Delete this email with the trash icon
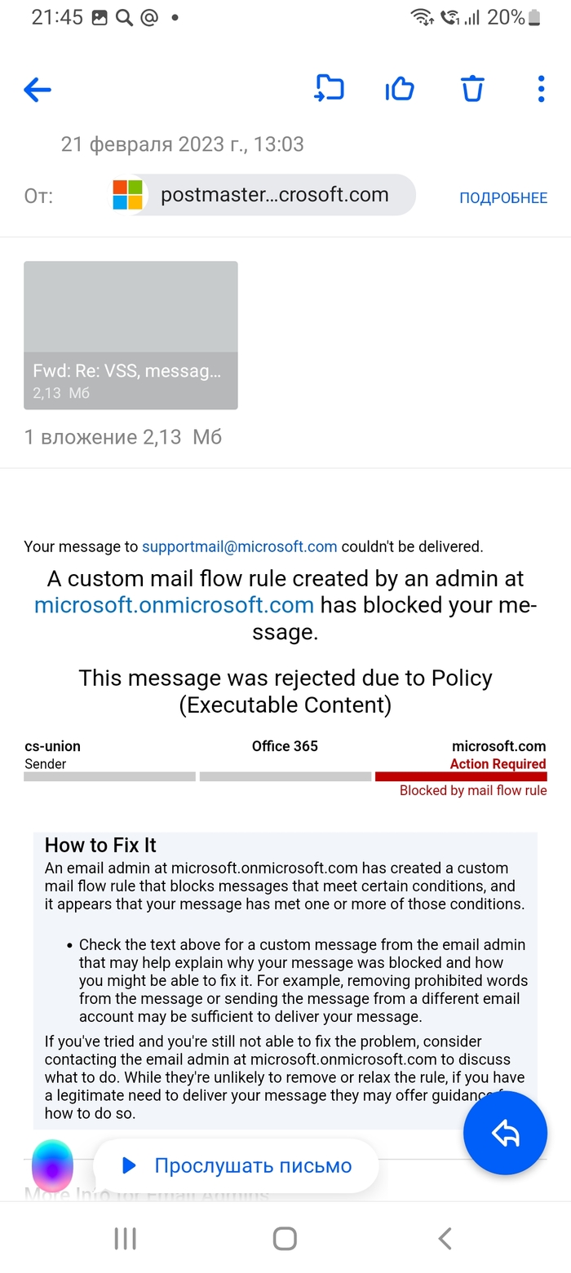The height and width of the screenshot is (1273, 571). coord(472,89)
